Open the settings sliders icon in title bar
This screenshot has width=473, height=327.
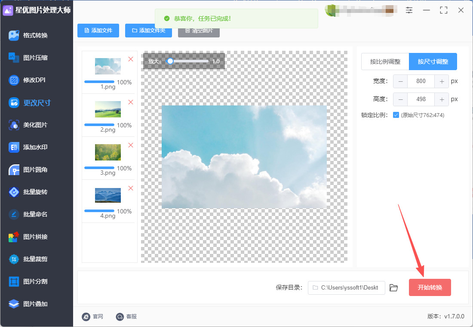pyautogui.click(x=409, y=10)
